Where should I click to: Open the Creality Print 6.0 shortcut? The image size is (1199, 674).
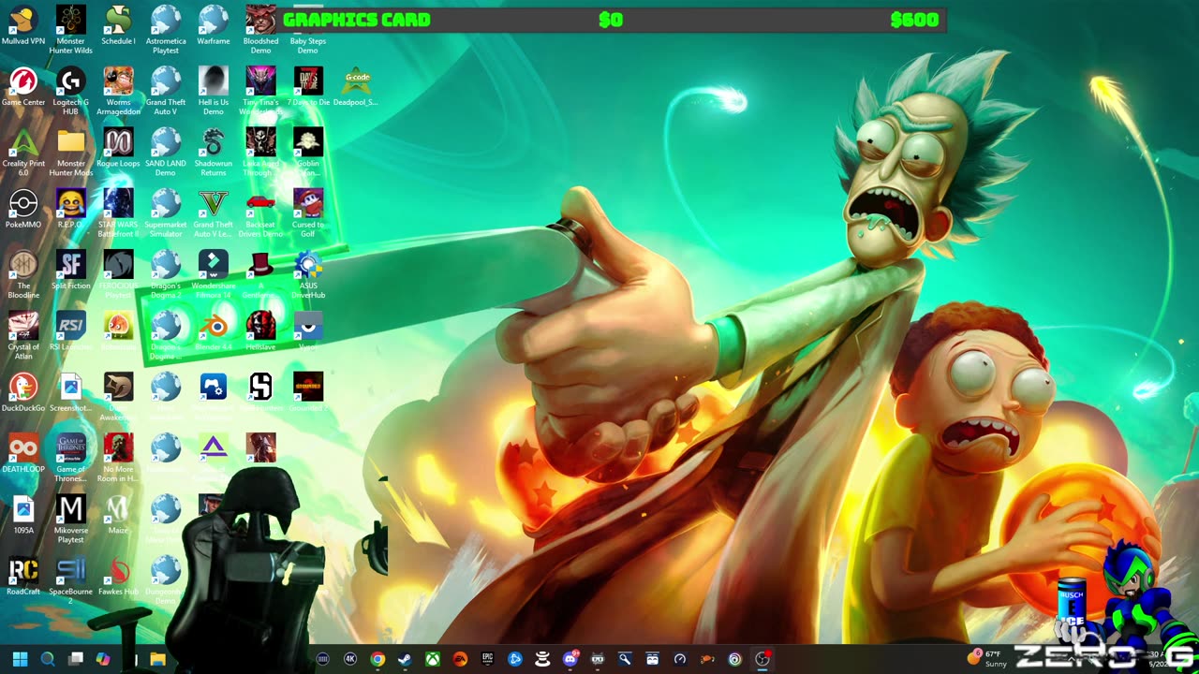(x=23, y=153)
